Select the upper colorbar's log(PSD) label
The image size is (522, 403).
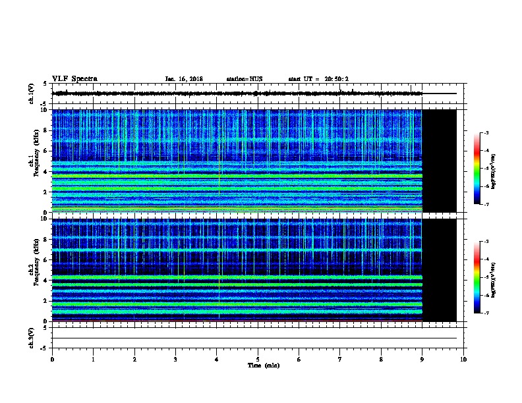click(x=493, y=171)
